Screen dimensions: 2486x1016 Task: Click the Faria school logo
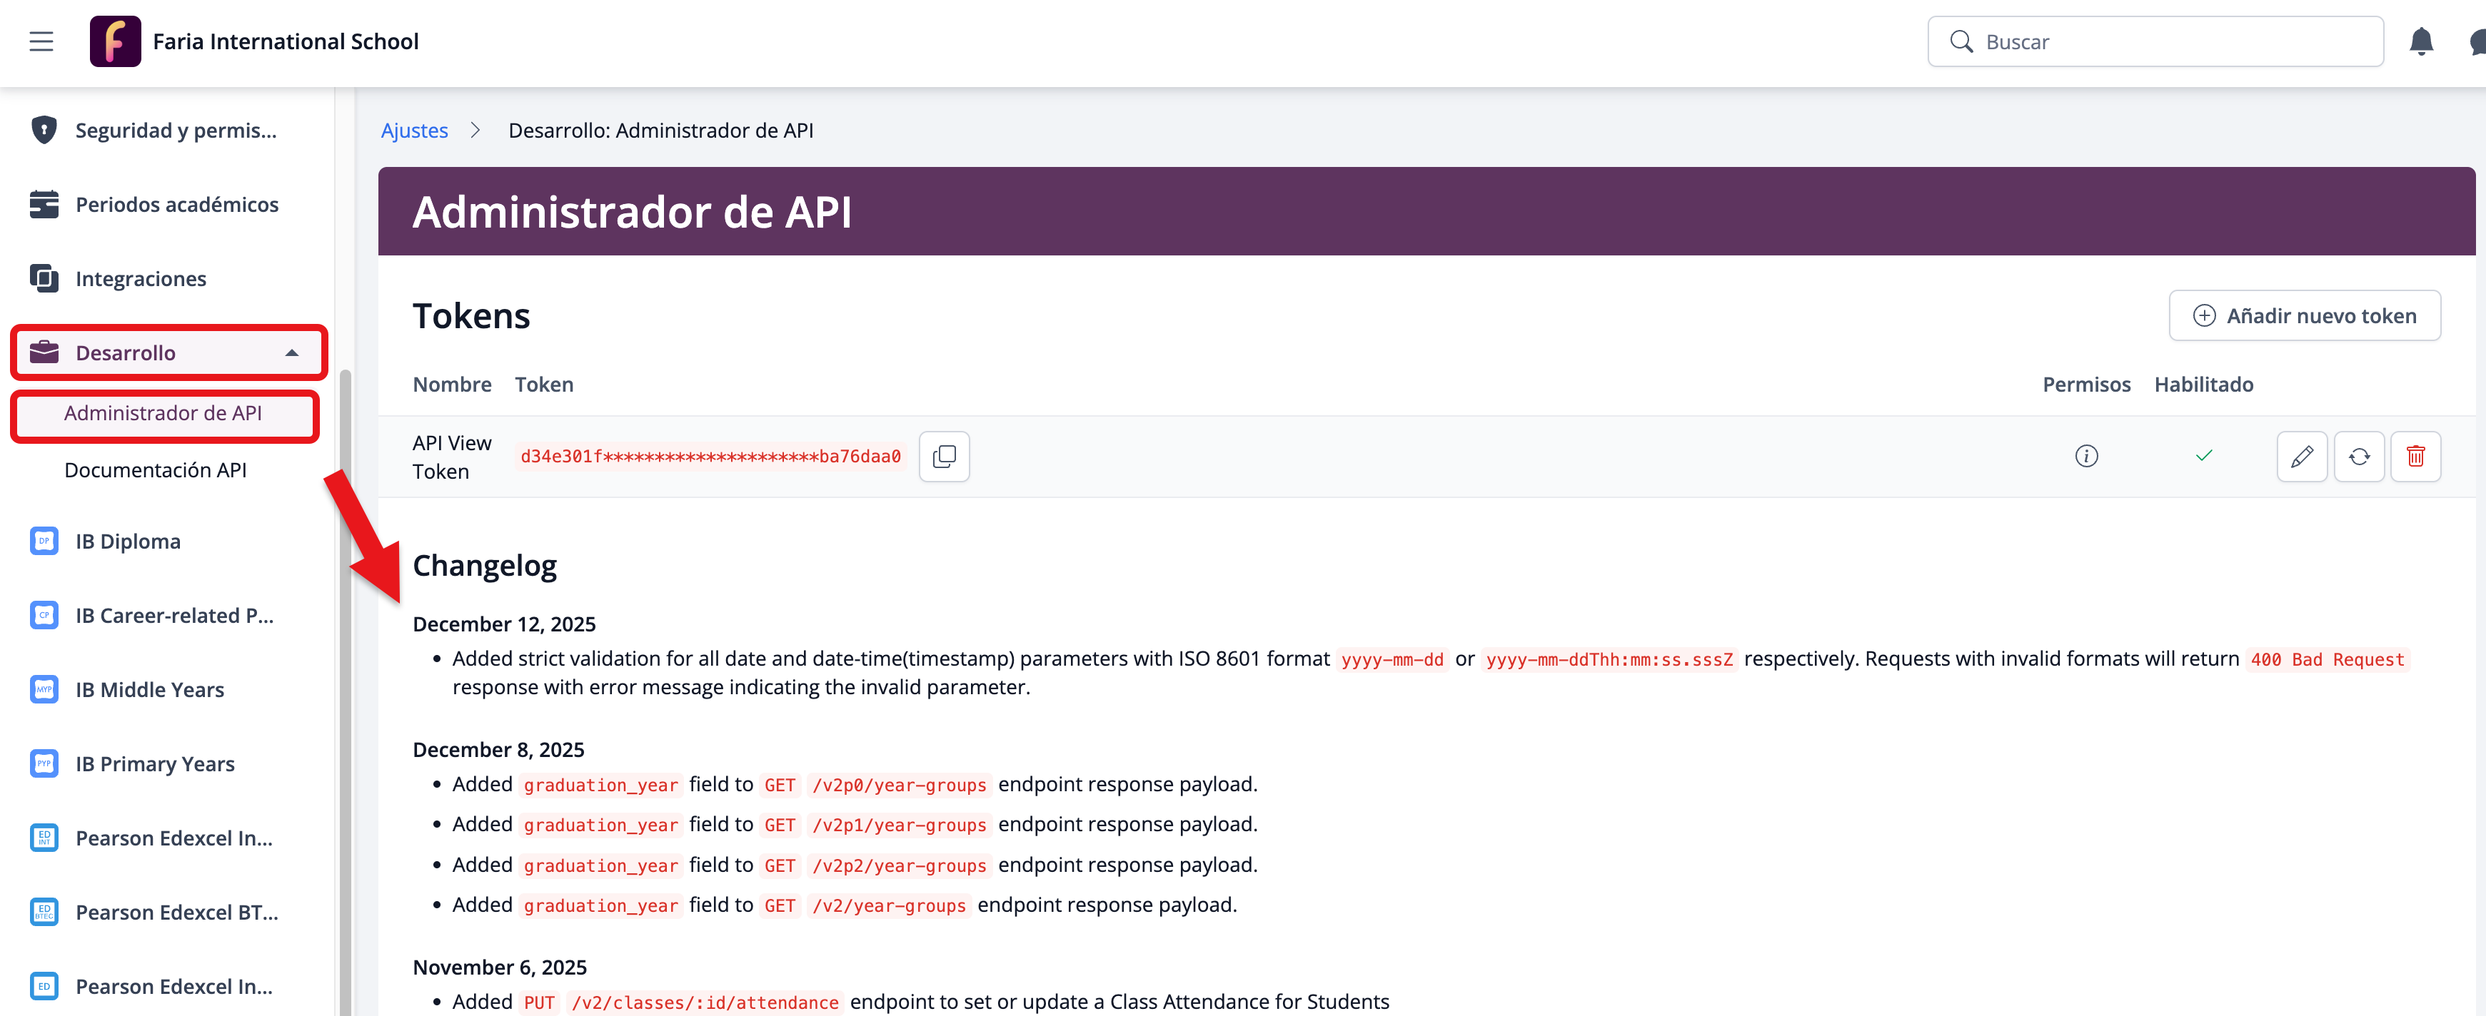point(115,41)
